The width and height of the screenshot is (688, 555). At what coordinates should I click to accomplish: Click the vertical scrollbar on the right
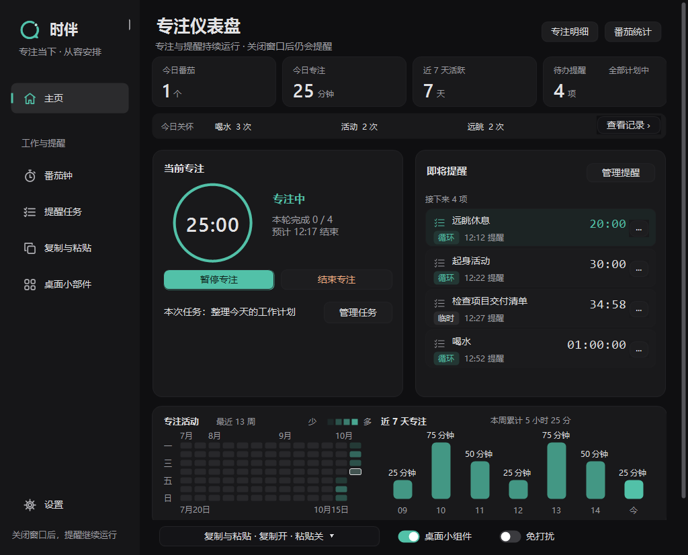(x=683, y=250)
